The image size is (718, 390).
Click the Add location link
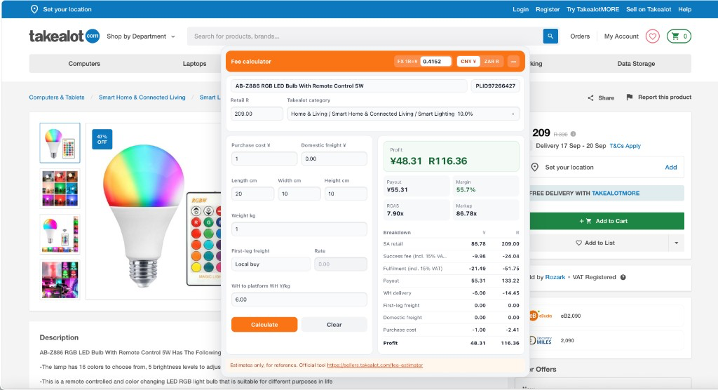coord(671,167)
